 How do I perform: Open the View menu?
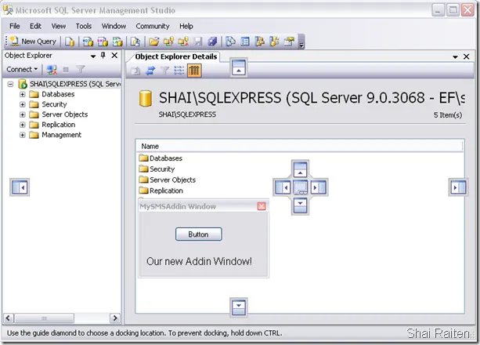point(59,26)
